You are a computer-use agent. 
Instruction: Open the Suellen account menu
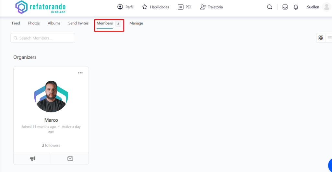pyautogui.click(x=313, y=7)
